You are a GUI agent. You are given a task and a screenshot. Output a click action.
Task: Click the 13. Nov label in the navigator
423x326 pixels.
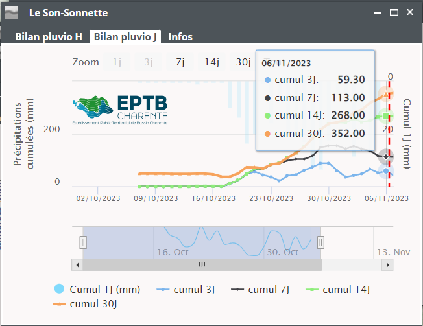coord(394,252)
